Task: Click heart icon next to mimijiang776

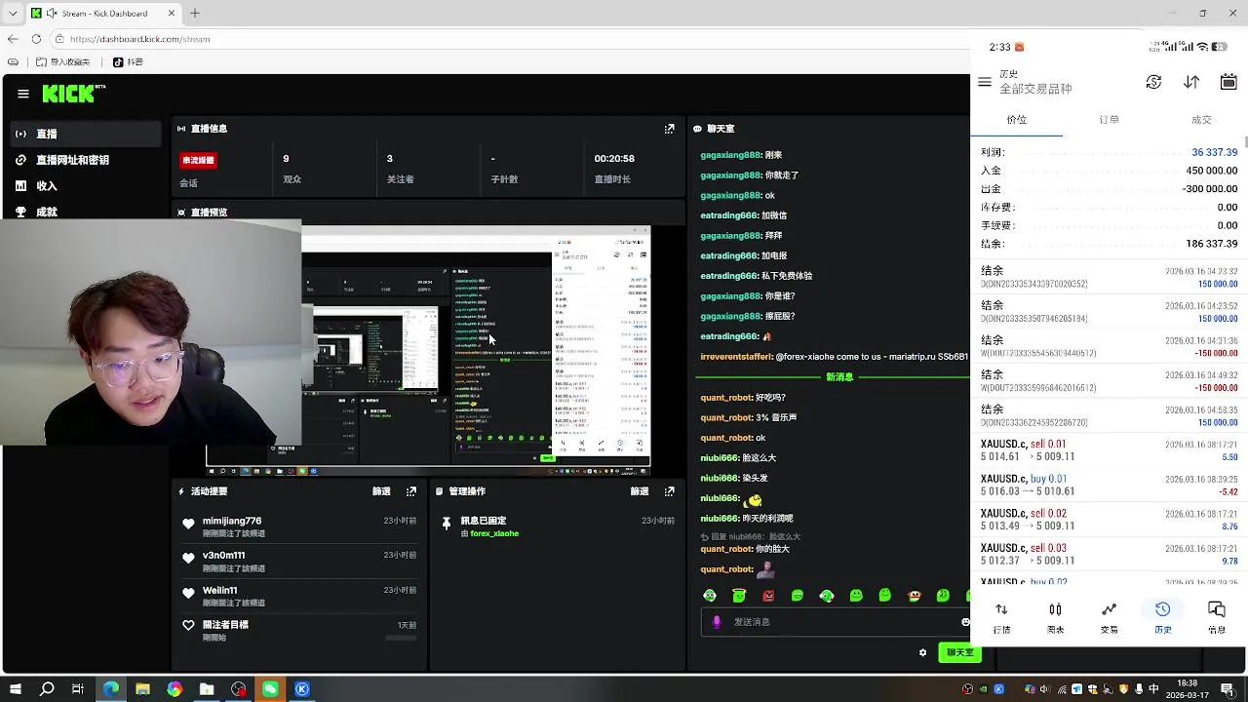Action: click(x=188, y=525)
